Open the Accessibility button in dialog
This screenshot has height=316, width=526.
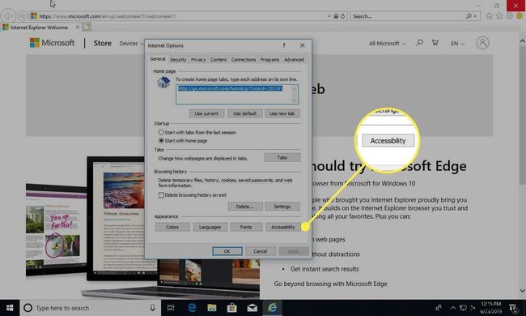(x=283, y=227)
